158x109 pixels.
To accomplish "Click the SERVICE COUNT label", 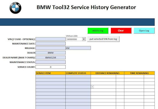I will [x=26, y=67].
